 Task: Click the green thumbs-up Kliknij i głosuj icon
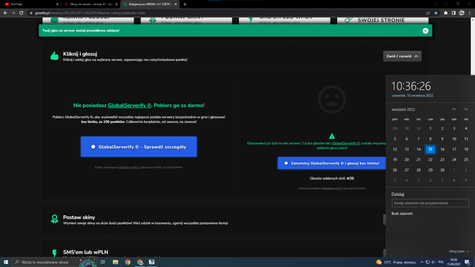coord(55,56)
